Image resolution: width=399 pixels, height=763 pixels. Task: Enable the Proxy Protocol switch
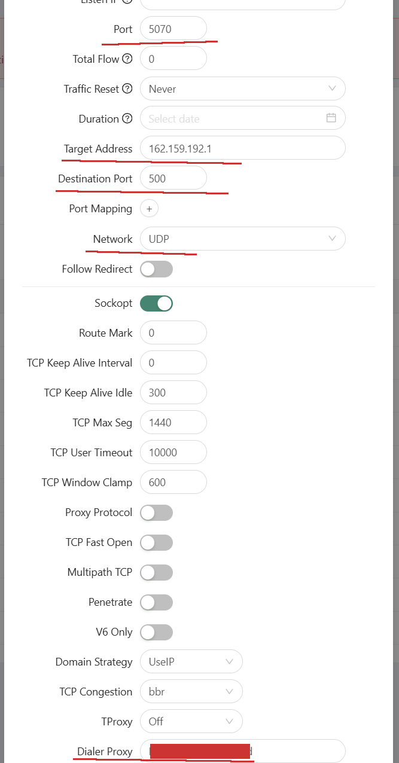click(x=156, y=512)
